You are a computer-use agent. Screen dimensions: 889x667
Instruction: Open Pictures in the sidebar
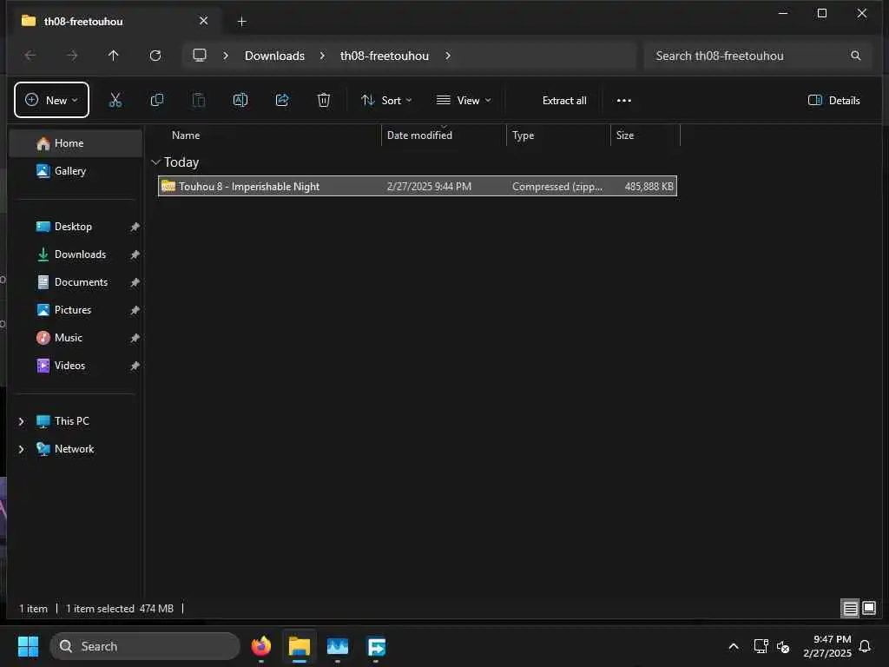pos(76,310)
